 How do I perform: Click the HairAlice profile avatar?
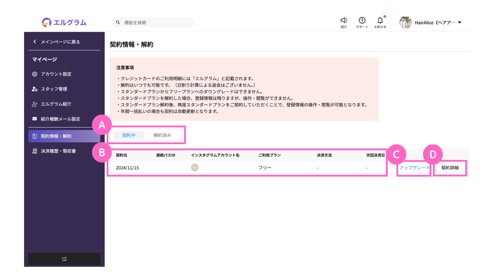pyautogui.click(x=405, y=23)
